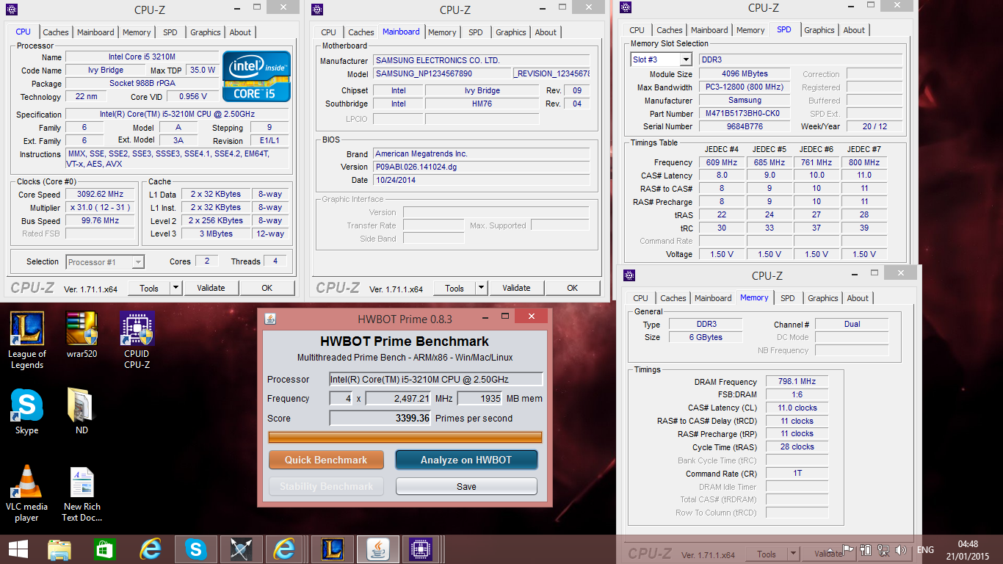Click the Intel Core i5 logo
Viewport: 1003px width, 564px height.
click(256, 76)
